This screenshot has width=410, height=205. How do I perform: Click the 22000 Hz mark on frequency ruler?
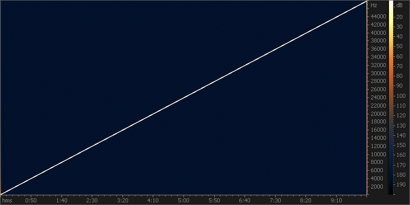[x=378, y=106]
